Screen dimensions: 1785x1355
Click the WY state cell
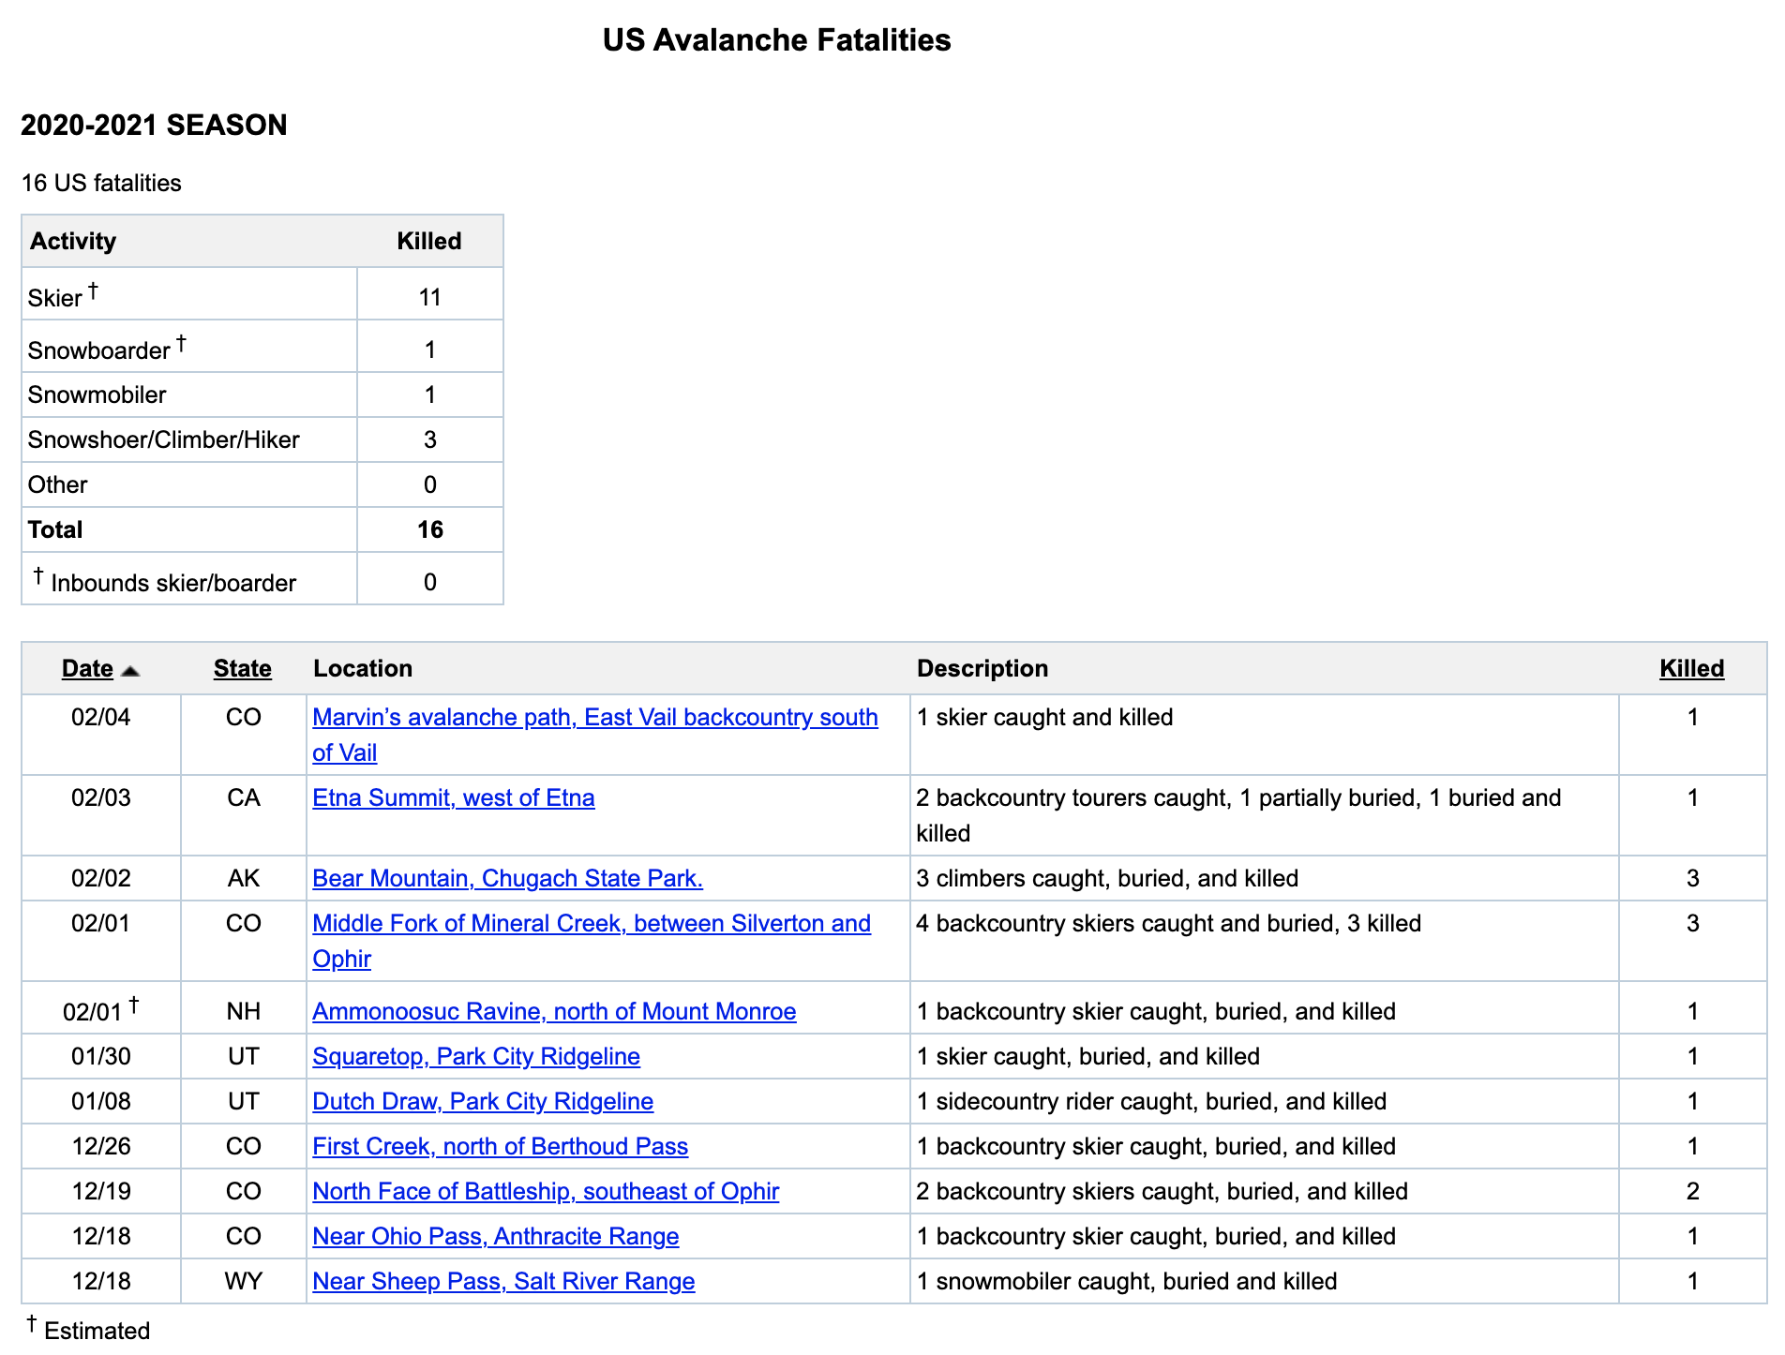243,1281
